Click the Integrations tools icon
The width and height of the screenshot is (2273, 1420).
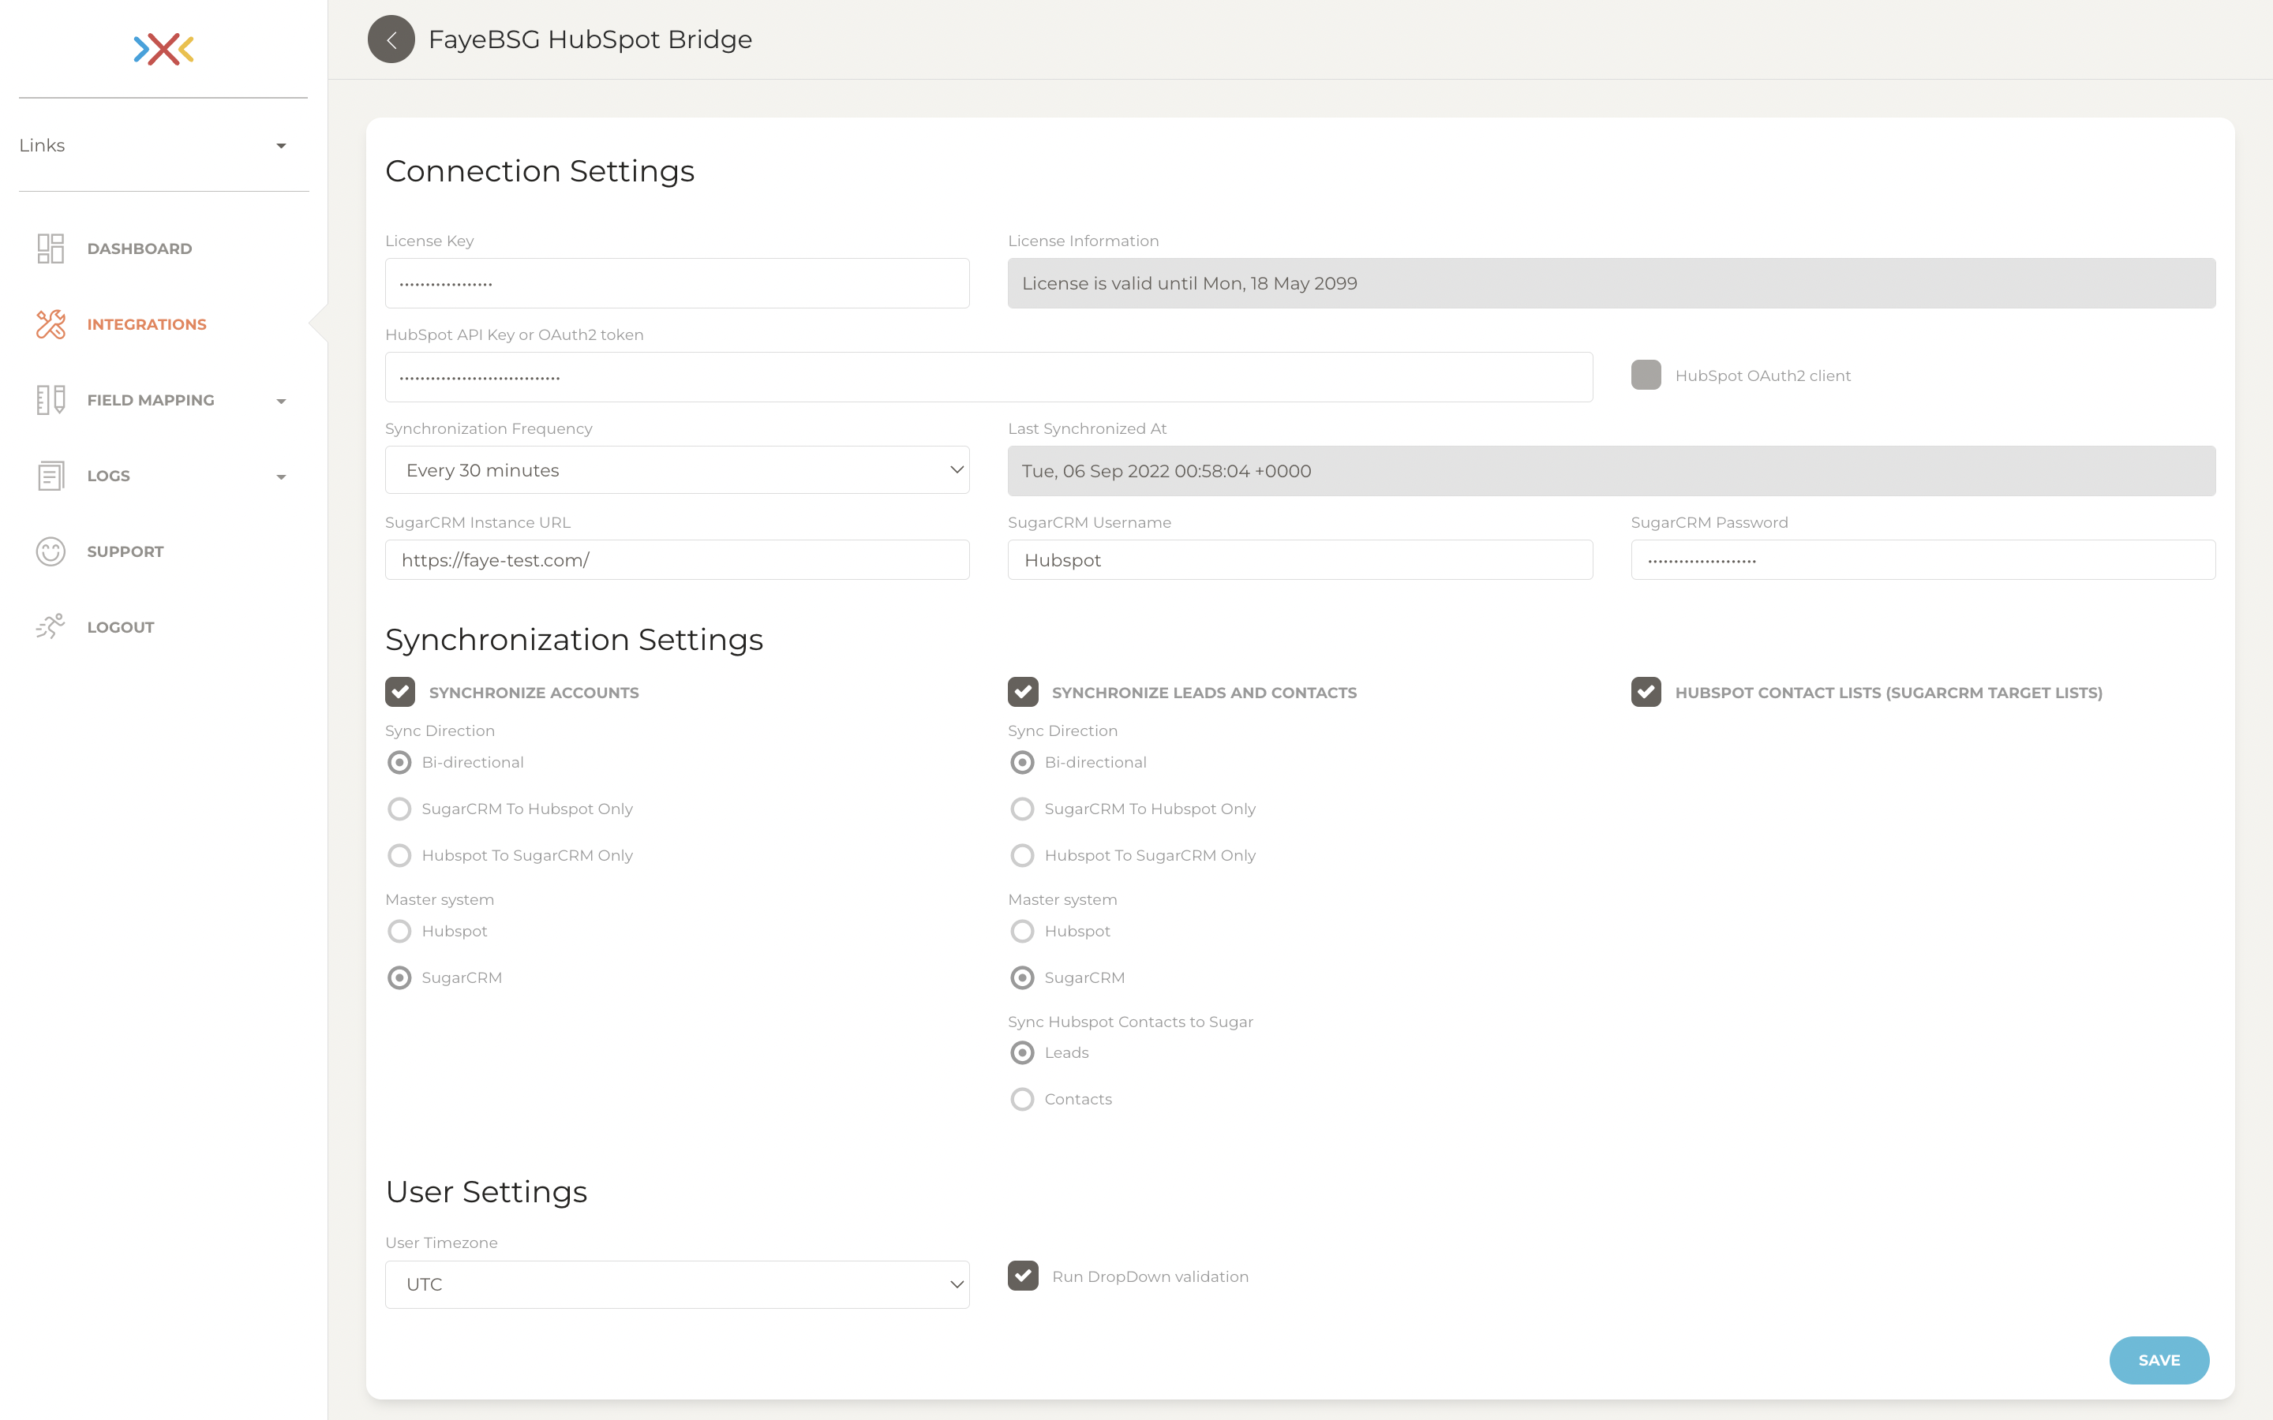(51, 324)
